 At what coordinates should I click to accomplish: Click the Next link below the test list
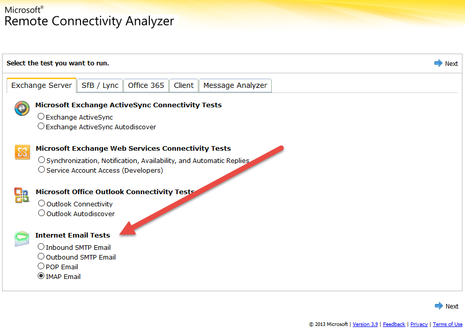click(x=452, y=307)
